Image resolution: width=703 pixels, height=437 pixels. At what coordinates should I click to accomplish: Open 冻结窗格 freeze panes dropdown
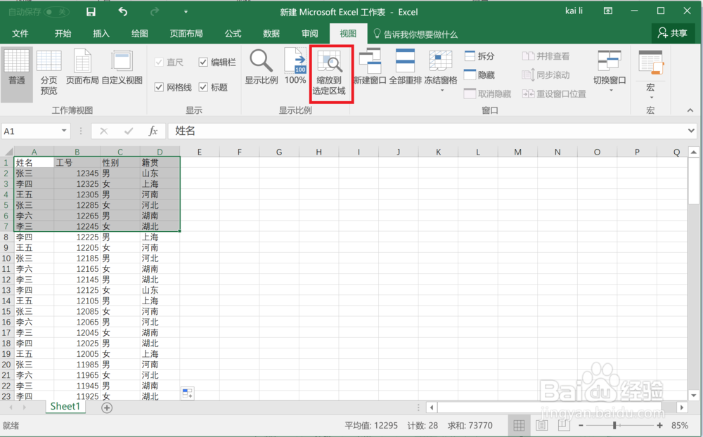(441, 70)
